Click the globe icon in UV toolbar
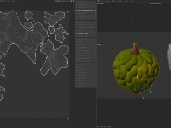Viewport: 171px width, 128px height. 71,1
